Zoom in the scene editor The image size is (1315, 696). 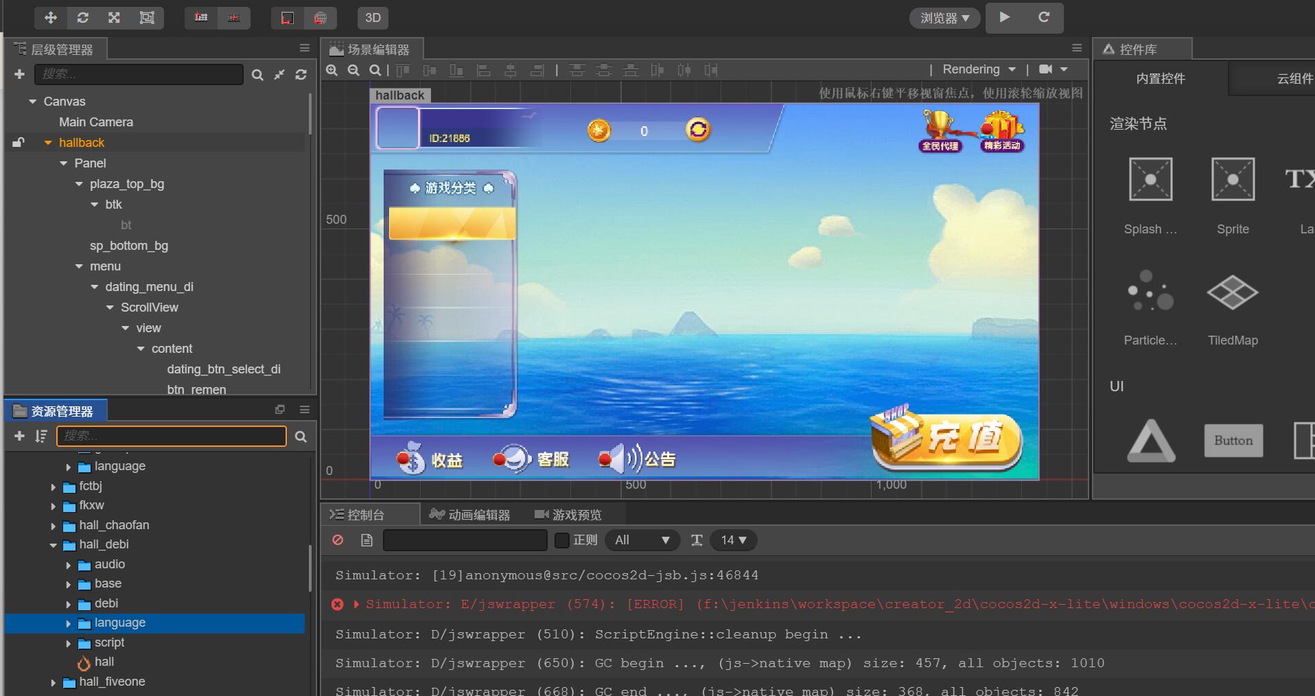[x=332, y=70]
